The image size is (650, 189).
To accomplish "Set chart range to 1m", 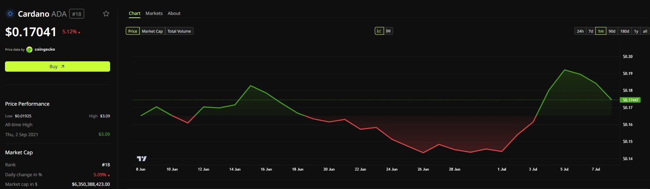I will [x=601, y=31].
